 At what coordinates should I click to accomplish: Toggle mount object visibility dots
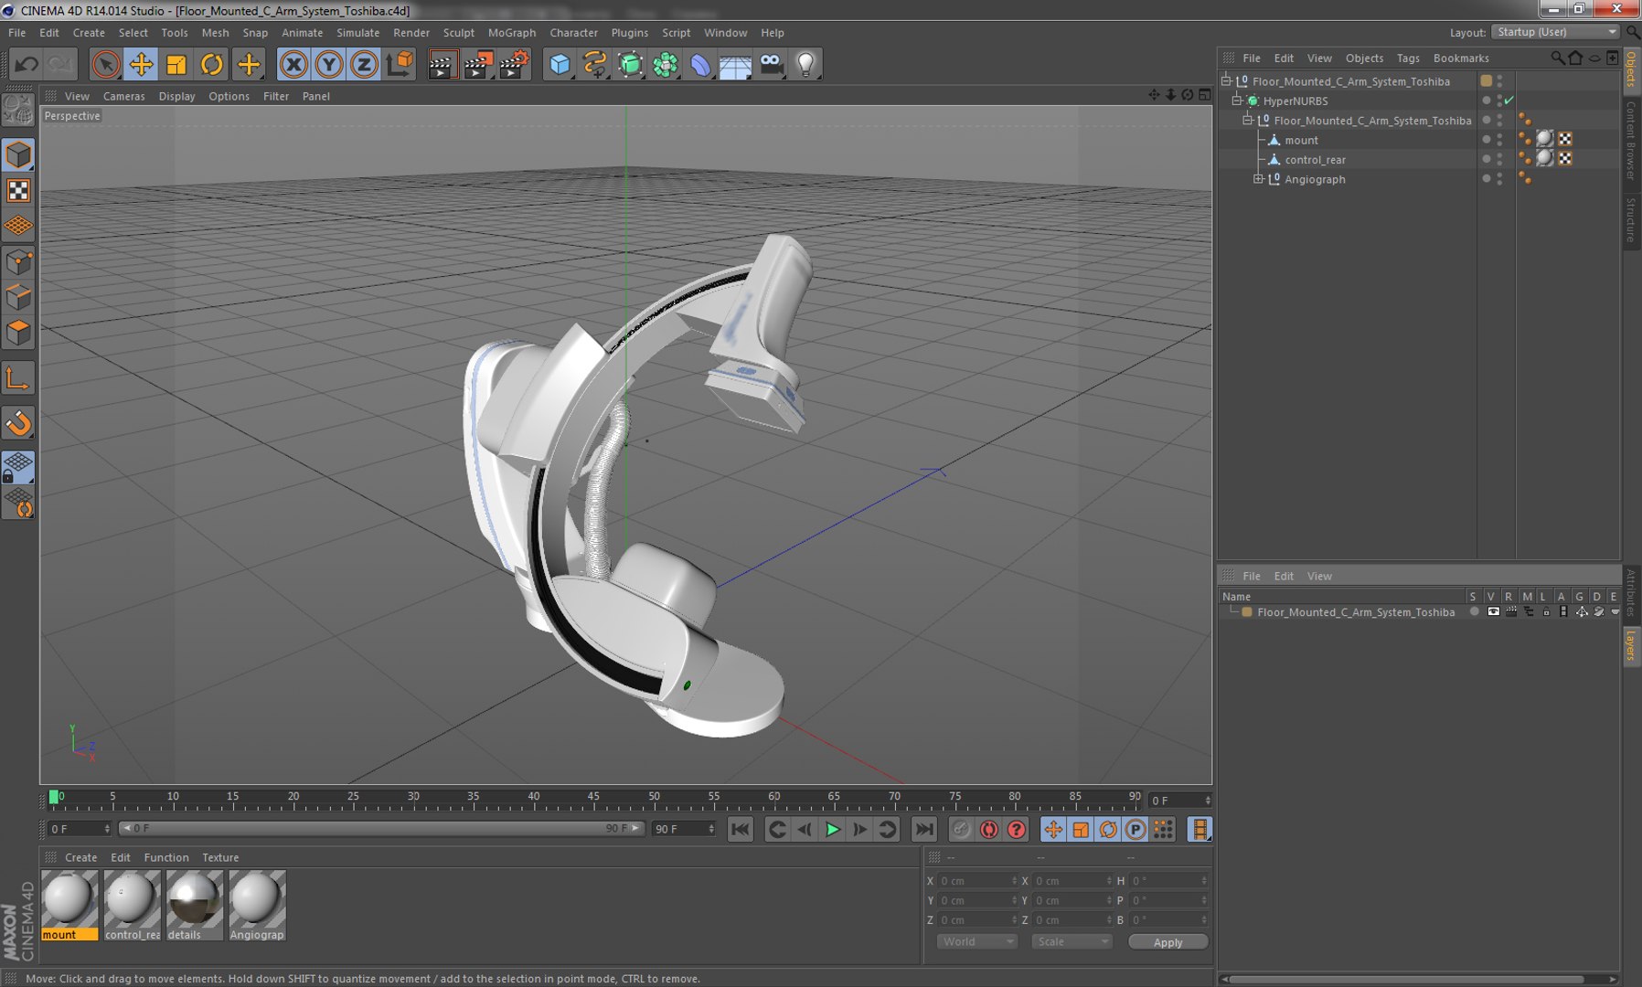click(x=1499, y=140)
